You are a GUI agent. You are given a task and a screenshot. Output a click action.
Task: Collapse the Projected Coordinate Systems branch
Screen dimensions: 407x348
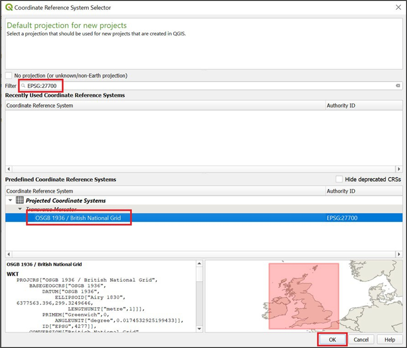click(10, 200)
